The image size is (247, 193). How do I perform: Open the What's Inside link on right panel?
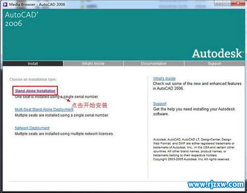click(x=165, y=79)
